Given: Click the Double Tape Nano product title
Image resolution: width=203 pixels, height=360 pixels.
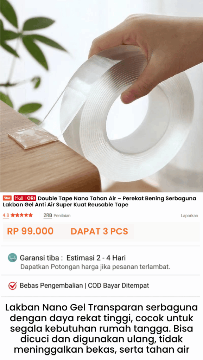Looking at the screenshot, I should tap(100, 201).
